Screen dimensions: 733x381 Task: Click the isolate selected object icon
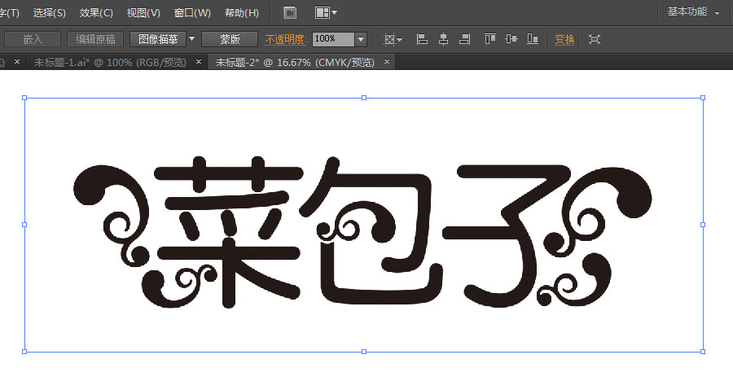point(595,39)
